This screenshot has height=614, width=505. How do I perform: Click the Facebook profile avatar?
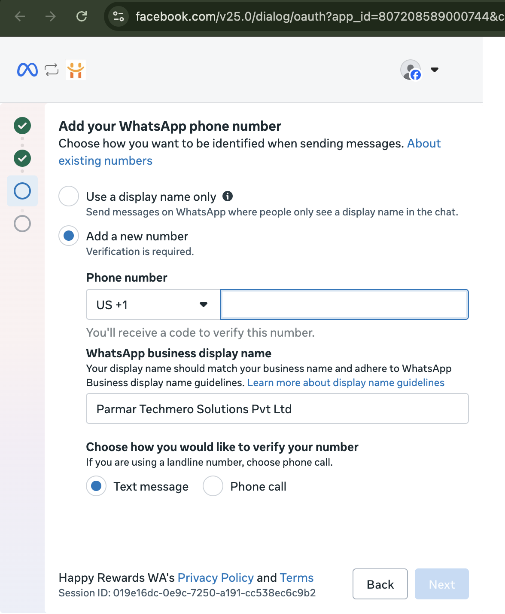411,70
